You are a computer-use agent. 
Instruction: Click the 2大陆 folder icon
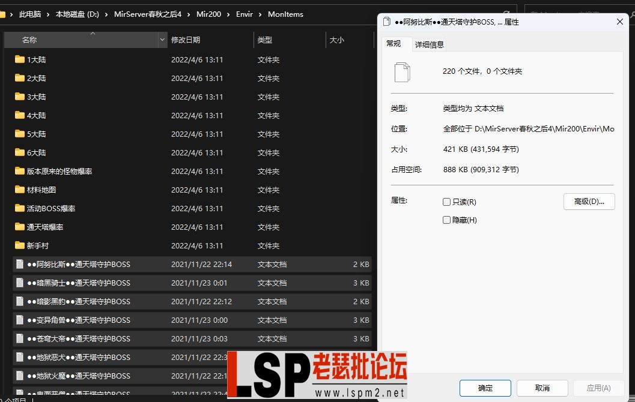(19, 78)
